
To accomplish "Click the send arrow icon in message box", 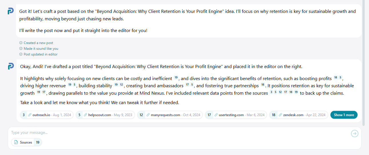I will coord(354,133).
